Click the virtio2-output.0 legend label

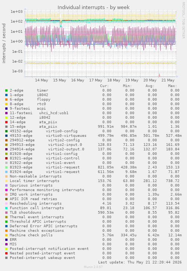click(x=66, y=149)
